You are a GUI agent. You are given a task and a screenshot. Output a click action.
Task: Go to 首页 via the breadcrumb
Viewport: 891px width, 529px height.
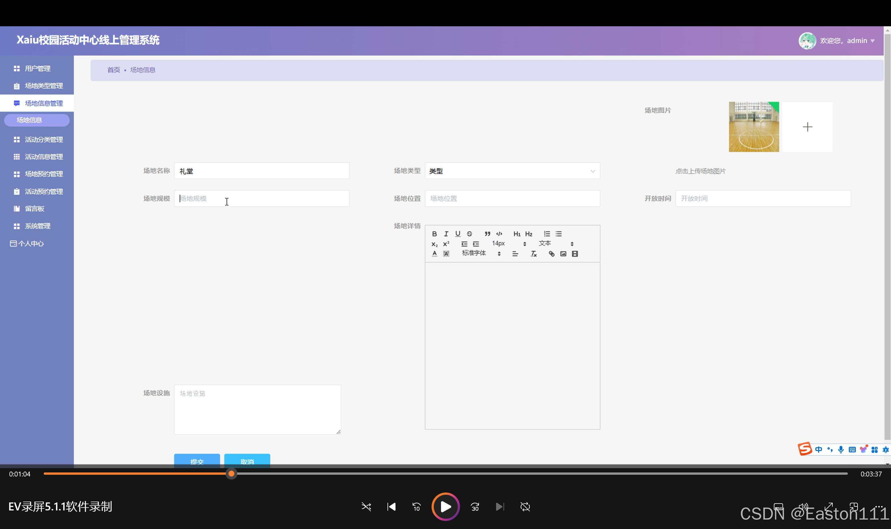[114, 70]
